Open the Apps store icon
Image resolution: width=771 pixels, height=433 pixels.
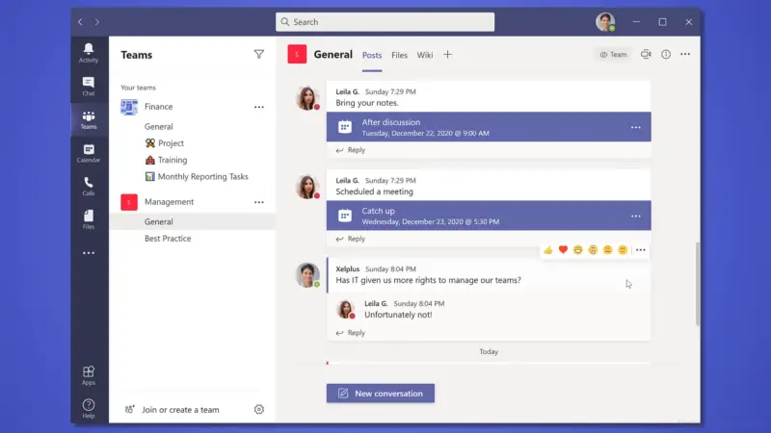(x=89, y=374)
